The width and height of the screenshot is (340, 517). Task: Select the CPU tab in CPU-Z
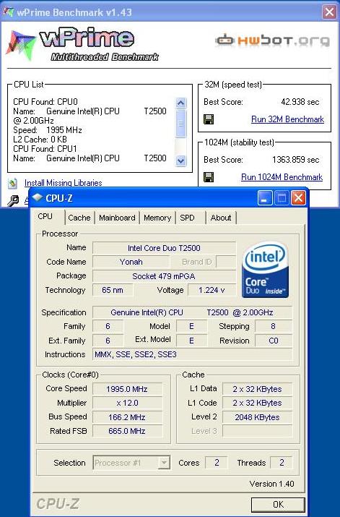pos(45,216)
